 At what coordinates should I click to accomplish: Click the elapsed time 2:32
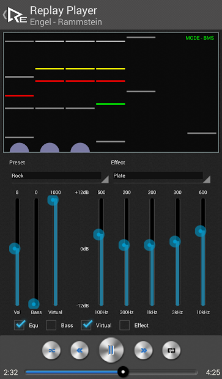pos(11,372)
